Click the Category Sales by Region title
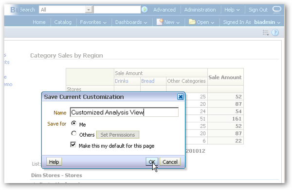The width and height of the screenshot is (292, 190). [x=67, y=55]
